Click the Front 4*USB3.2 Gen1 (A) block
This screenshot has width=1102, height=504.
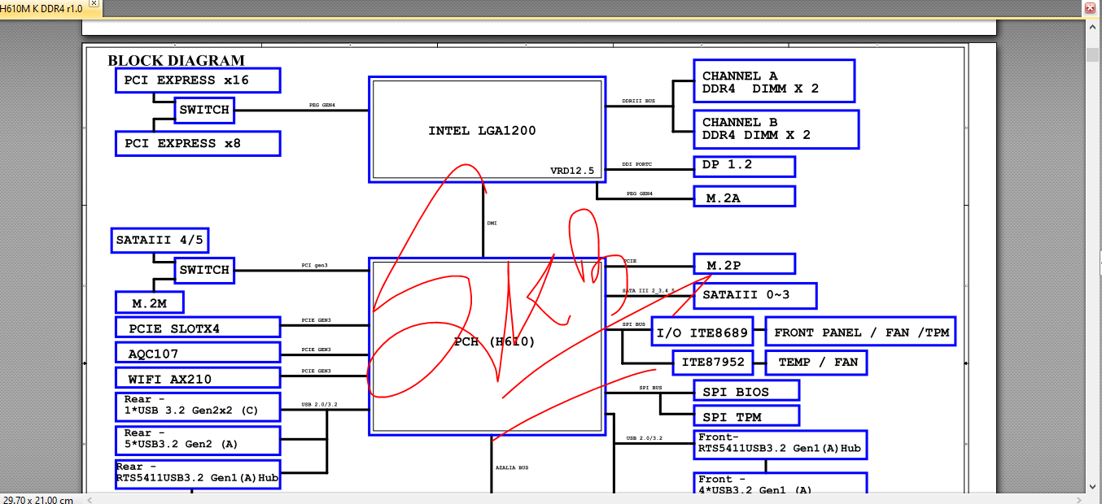click(x=779, y=483)
